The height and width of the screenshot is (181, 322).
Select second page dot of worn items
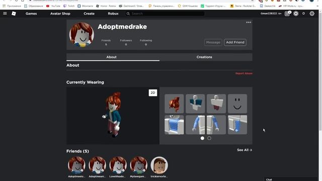[209, 138]
